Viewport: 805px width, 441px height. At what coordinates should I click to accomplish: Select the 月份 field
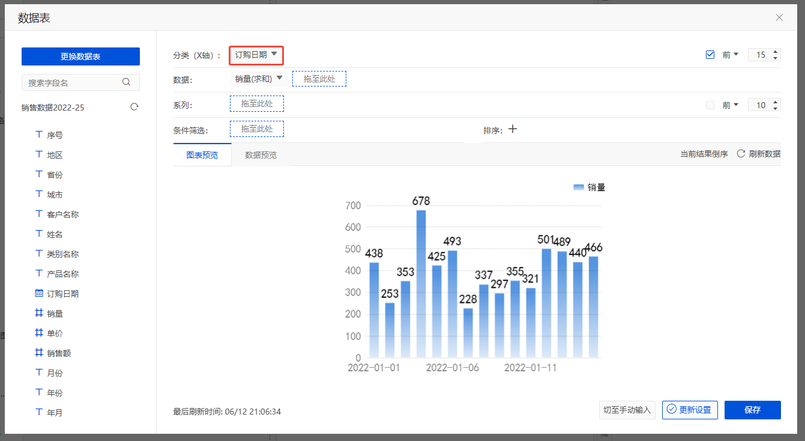(x=55, y=373)
